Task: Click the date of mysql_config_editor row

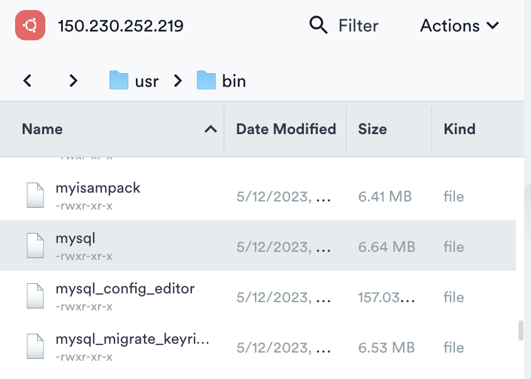Action: (x=284, y=298)
